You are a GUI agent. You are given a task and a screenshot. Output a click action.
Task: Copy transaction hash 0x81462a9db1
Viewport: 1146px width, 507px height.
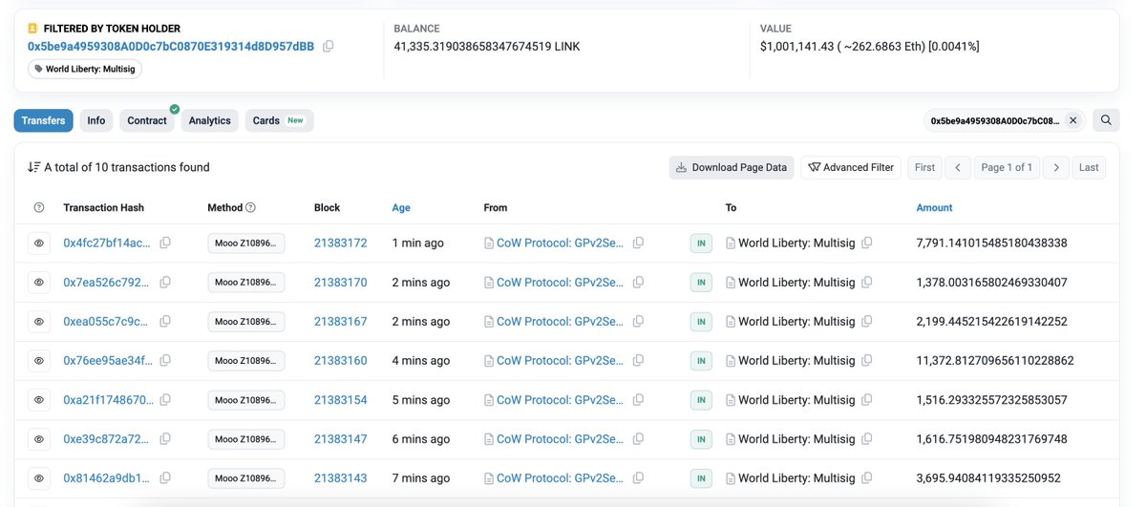tap(165, 477)
